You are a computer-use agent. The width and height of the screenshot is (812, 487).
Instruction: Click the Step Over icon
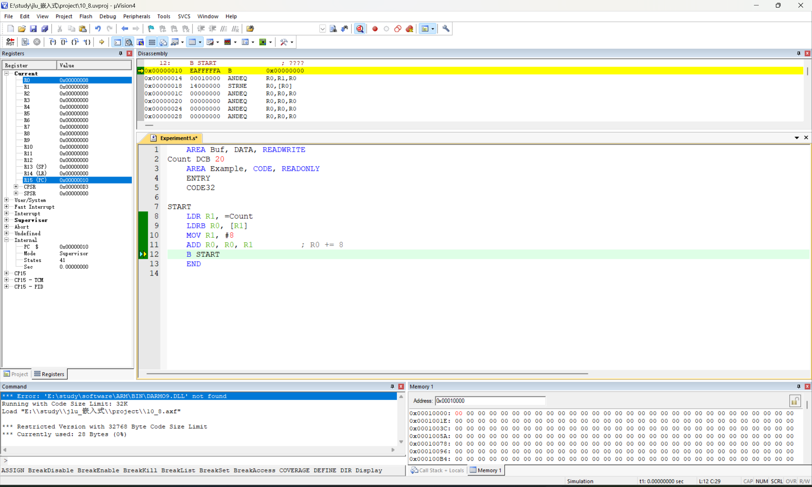pos(64,42)
